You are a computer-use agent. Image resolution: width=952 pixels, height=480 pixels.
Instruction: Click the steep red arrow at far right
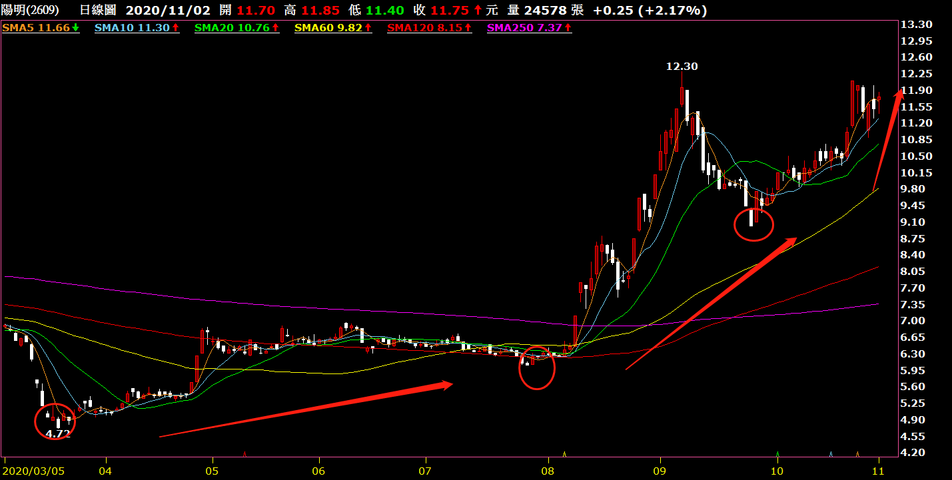pos(889,138)
